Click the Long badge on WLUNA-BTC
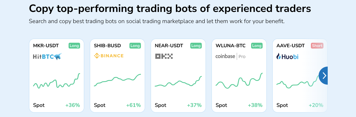The height and width of the screenshot is (117, 356). [257, 46]
